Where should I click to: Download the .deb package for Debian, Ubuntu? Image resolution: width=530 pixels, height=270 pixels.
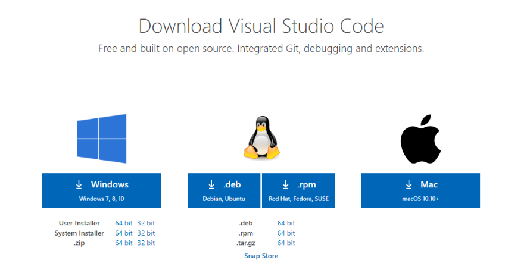coord(224,190)
